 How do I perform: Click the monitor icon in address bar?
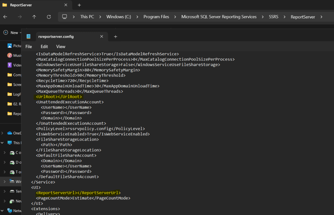[x=65, y=17]
